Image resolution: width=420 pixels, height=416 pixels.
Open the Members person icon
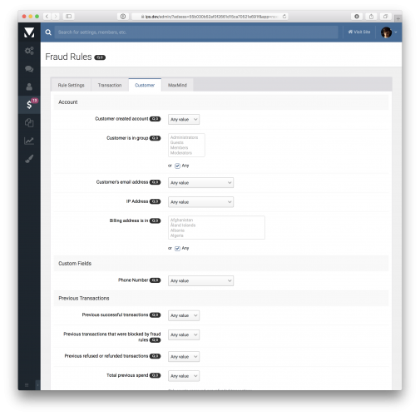[29, 87]
